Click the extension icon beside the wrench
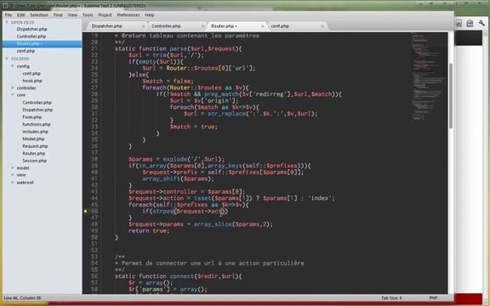This screenshot has height=306, width=490. click(x=470, y=23)
